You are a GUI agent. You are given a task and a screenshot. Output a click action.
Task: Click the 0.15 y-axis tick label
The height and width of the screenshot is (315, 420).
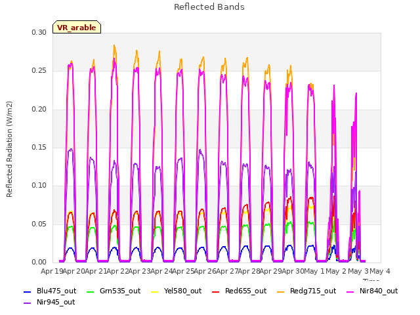[39, 147]
